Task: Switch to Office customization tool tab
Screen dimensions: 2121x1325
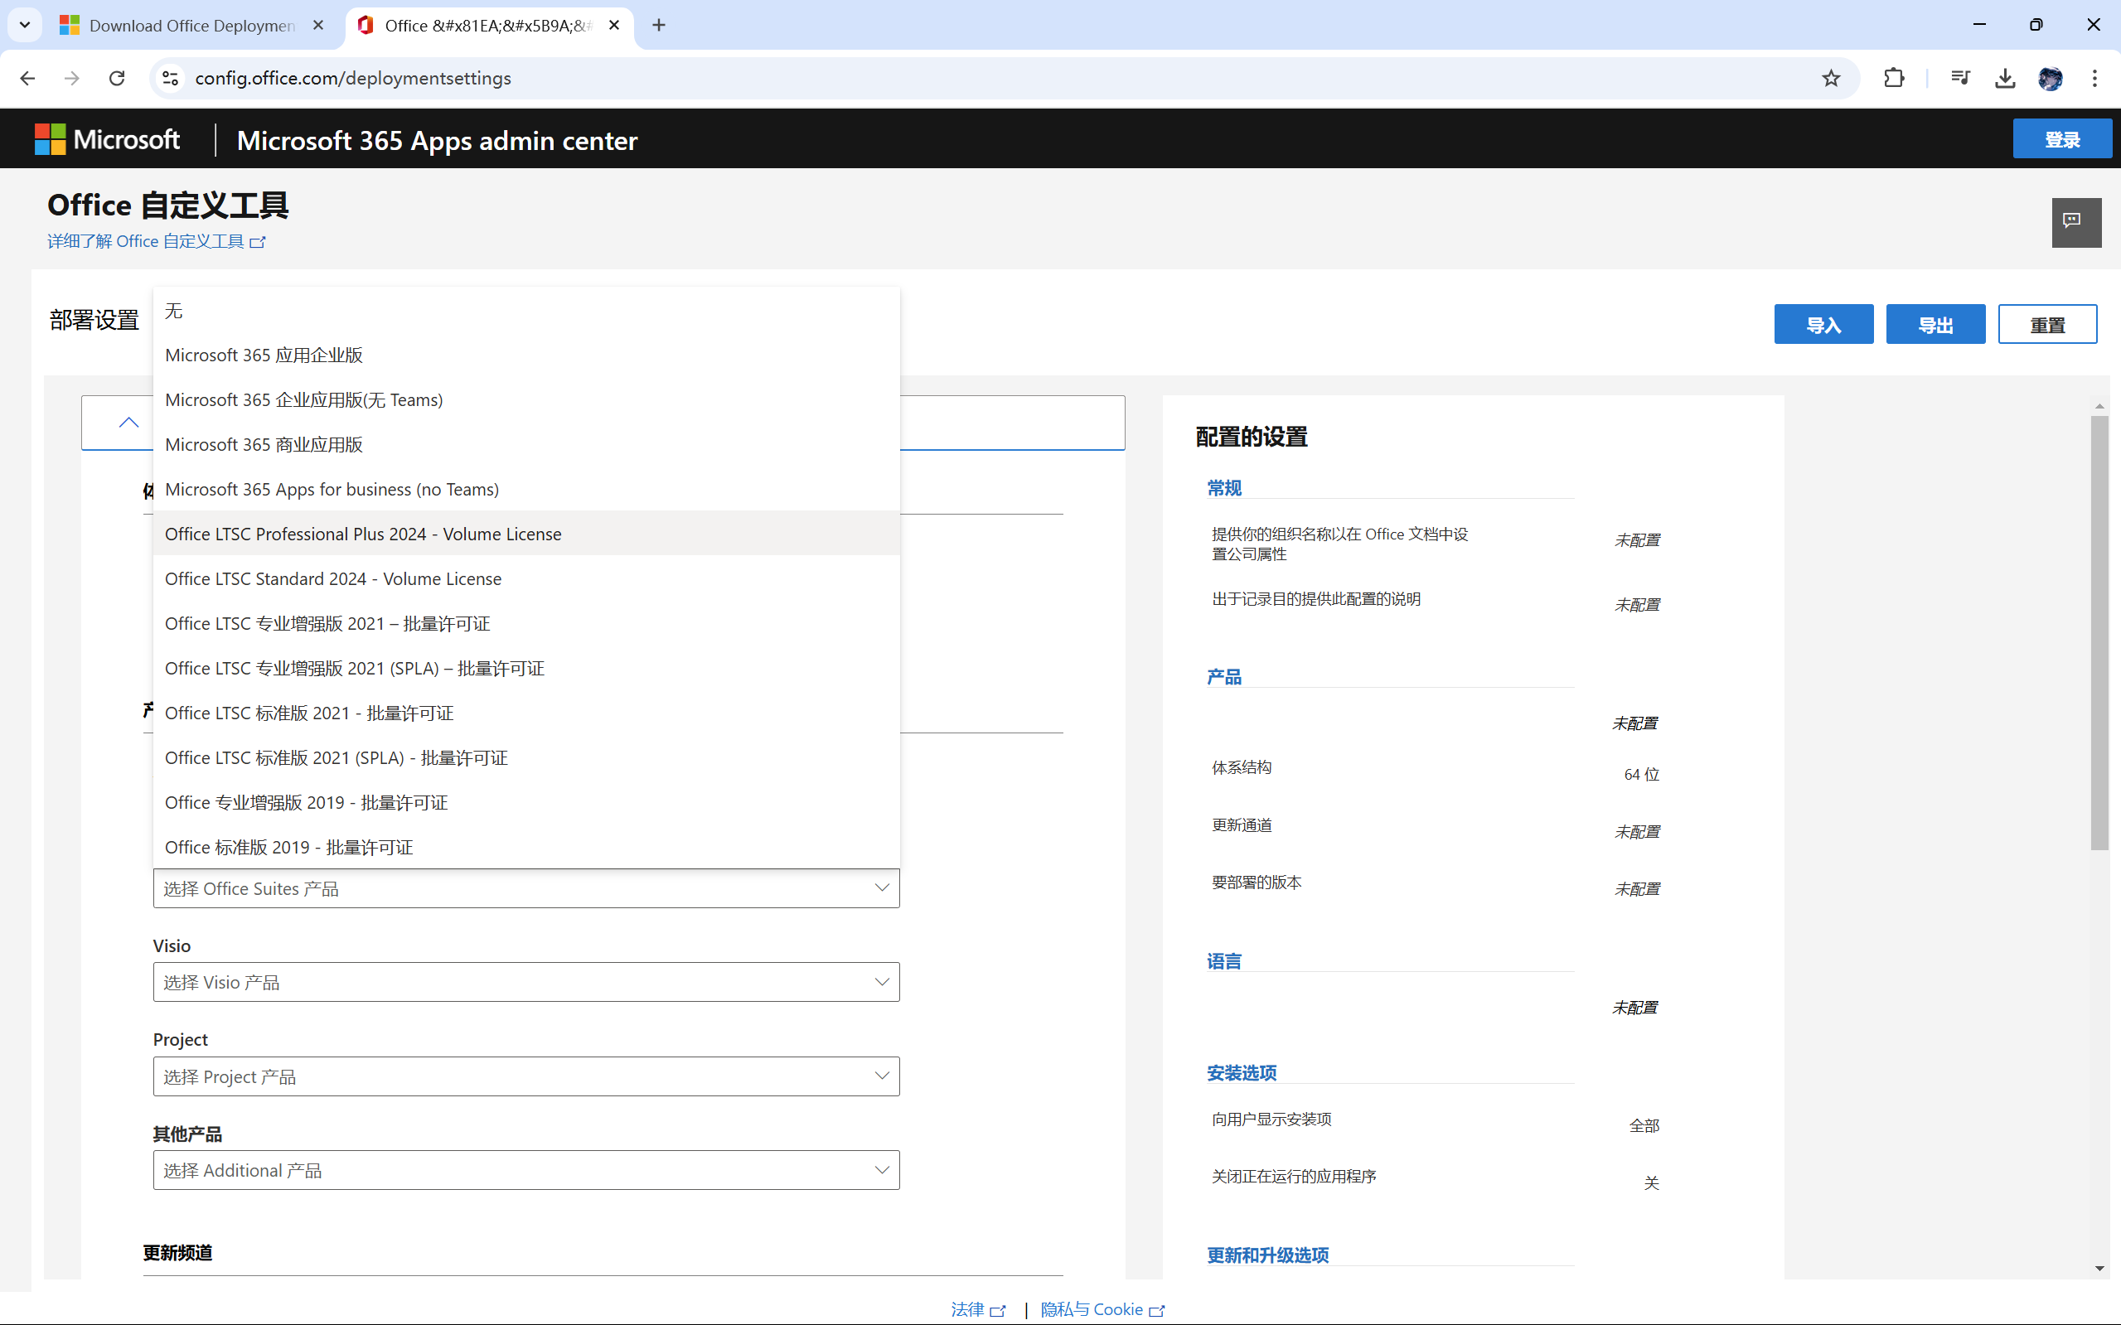Action: click(x=489, y=25)
